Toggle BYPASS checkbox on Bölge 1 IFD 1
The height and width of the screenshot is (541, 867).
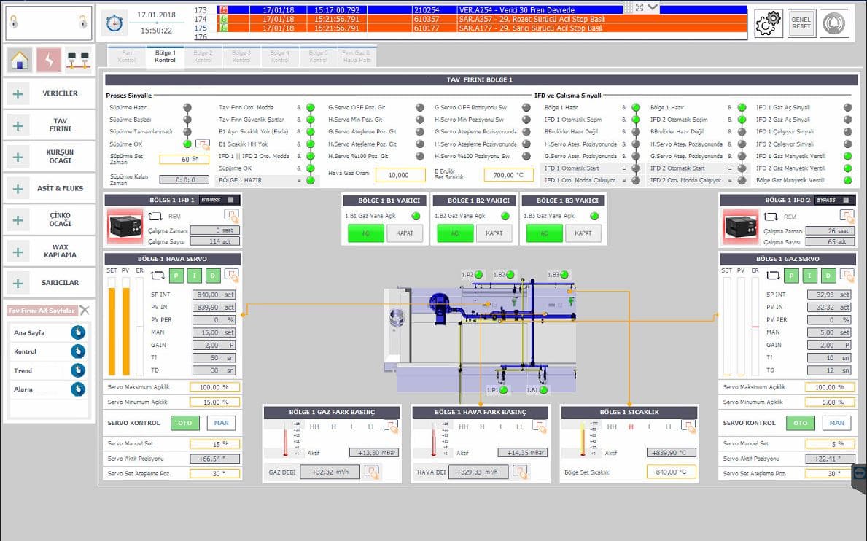230,200
